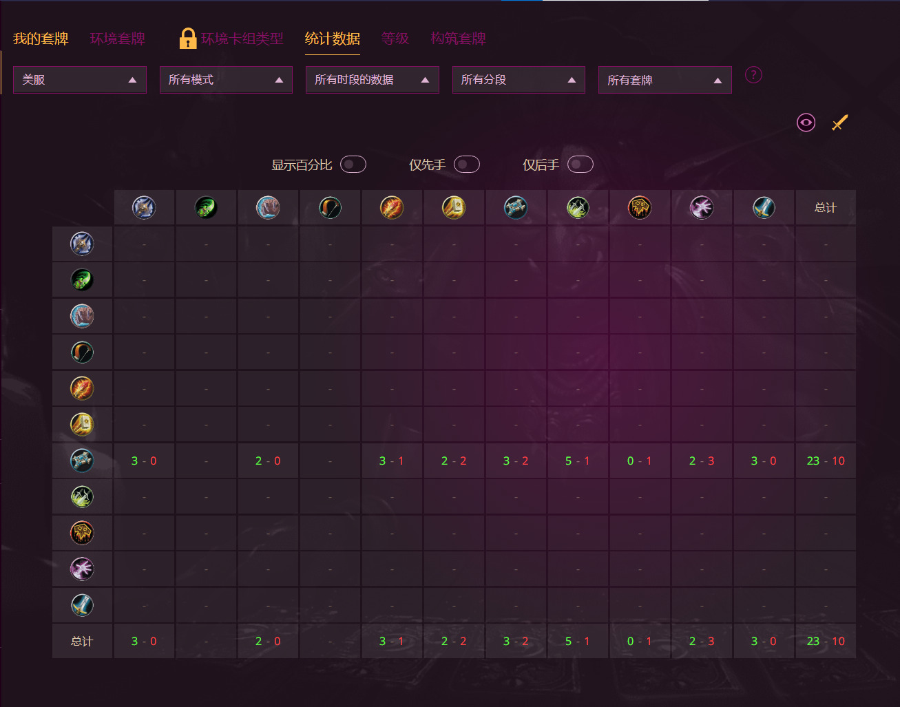Click the padlock icon beside 环境卡组类型
Image resolution: width=900 pixels, height=707 pixels.
tap(187, 39)
